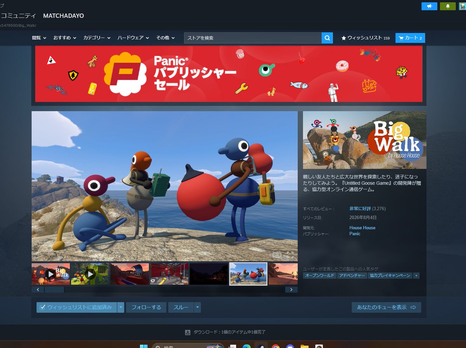Select the dark night screenshot thumbnail
466x348 pixels.
[209, 274]
